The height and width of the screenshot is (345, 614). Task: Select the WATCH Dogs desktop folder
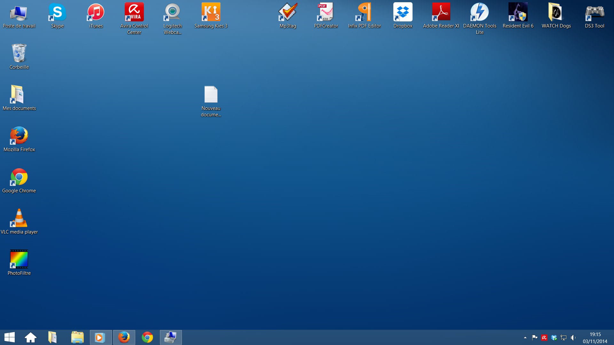click(x=556, y=16)
